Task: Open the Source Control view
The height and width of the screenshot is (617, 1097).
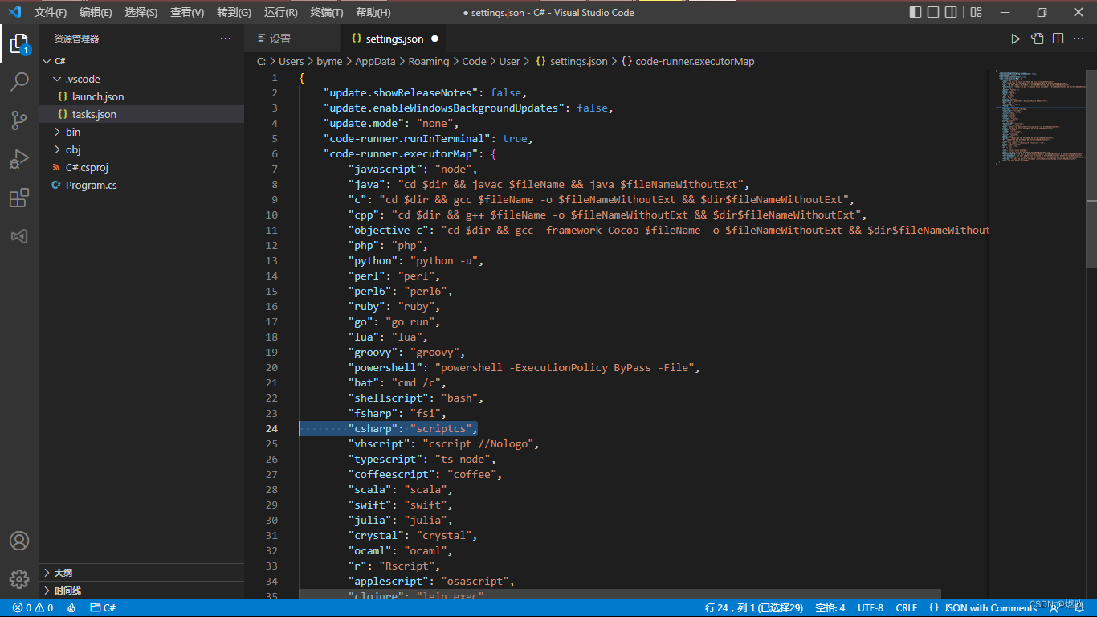Action: tap(19, 121)
